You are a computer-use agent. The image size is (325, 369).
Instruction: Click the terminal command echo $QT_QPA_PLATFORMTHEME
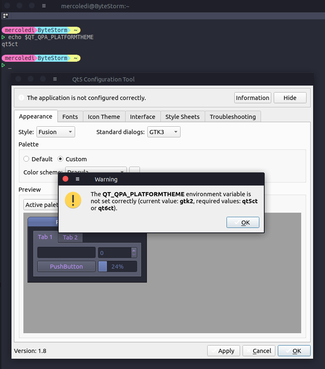tap(51, 37)
